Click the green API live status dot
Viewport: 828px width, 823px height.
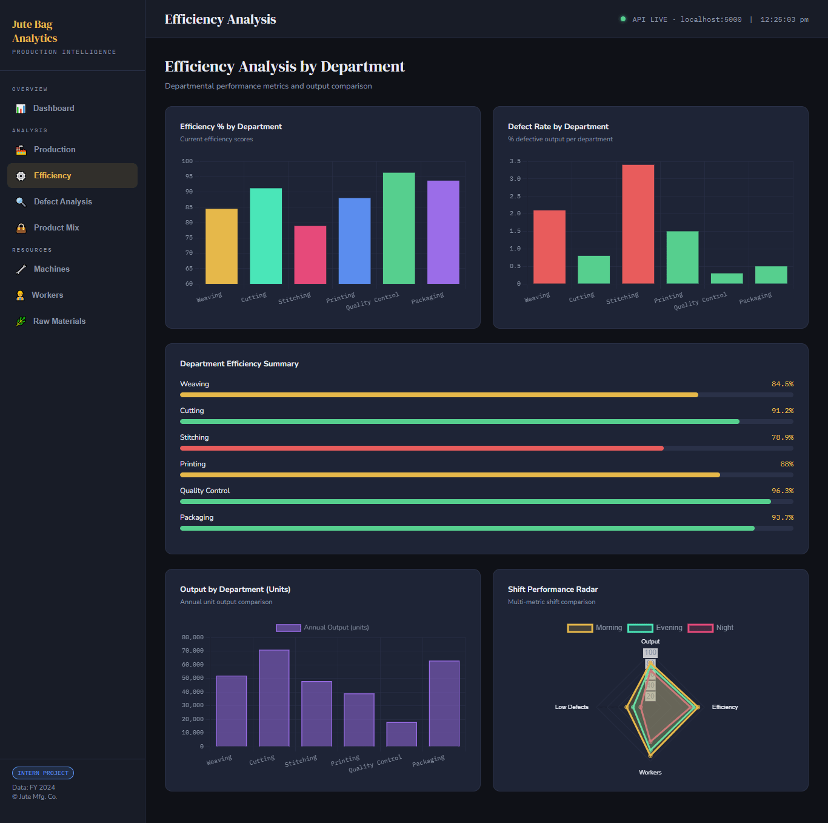pyautogui.click(x=623, y=19)
